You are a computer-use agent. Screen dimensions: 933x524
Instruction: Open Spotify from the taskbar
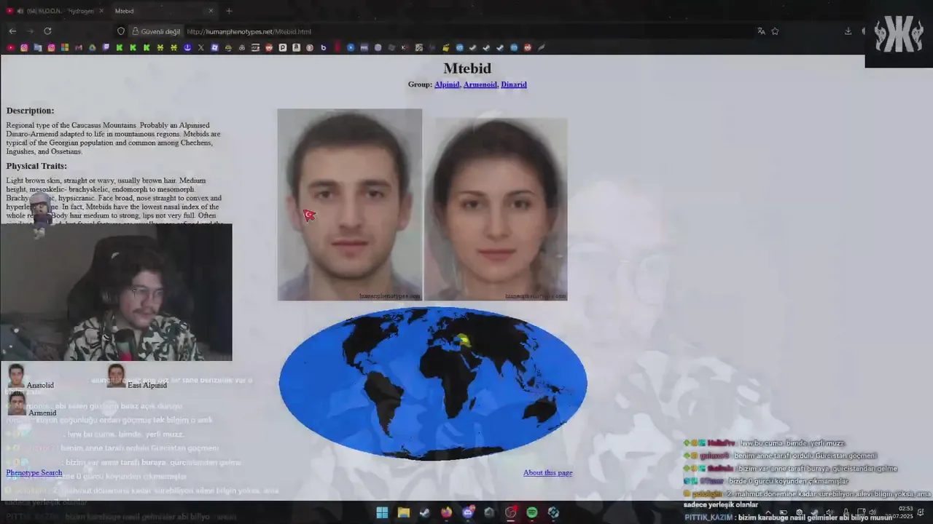tap(532, 512)
